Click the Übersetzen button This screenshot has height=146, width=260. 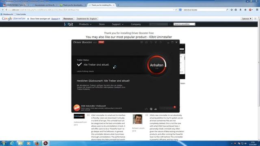(x=68, y=19)
